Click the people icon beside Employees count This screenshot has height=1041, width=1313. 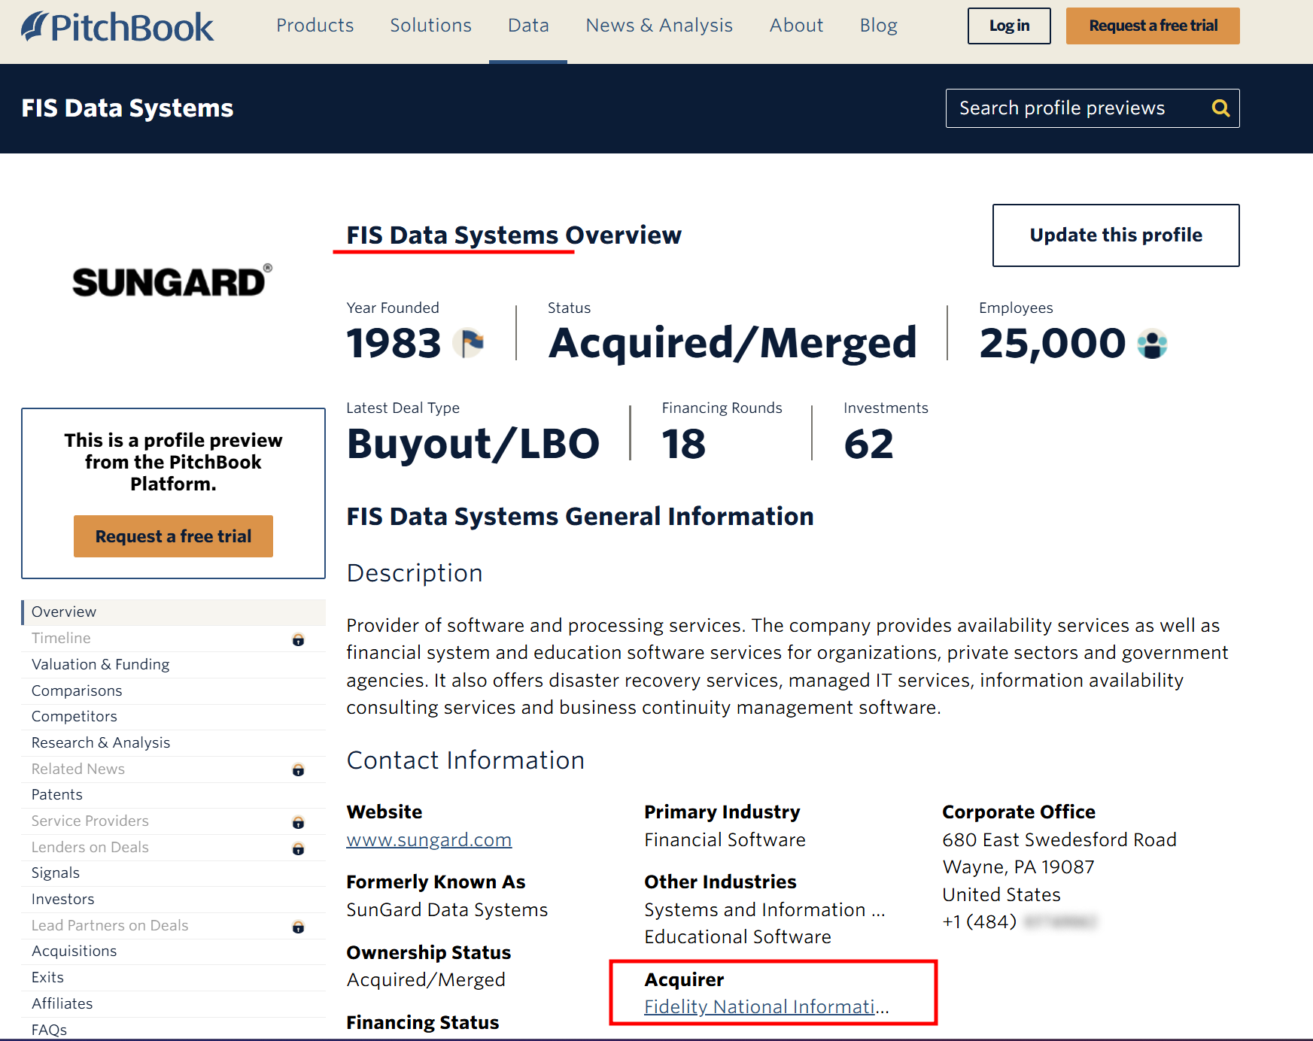(1152, 344)
